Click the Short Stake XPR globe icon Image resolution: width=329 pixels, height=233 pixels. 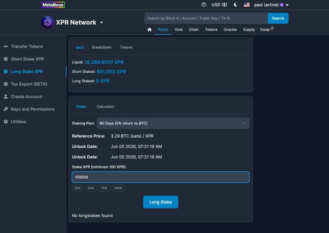click(6, 59)
